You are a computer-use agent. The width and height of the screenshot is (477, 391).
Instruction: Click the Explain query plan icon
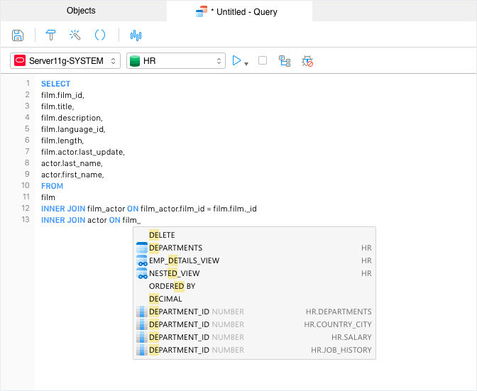285,61
